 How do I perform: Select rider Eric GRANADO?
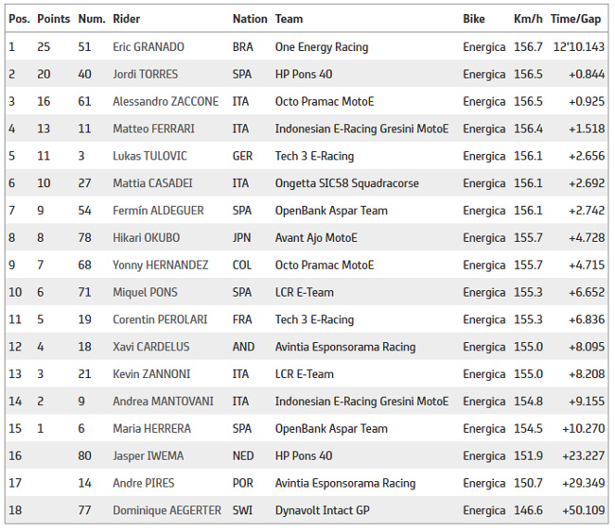click(x=148, y=47)
